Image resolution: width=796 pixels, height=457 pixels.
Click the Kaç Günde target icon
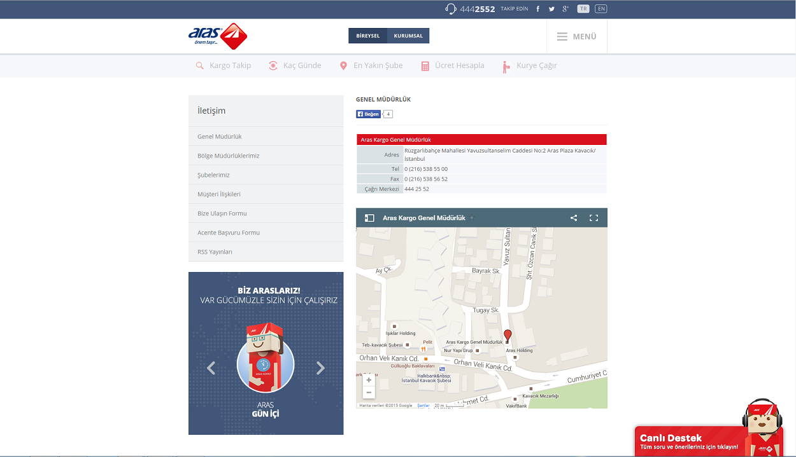pyautogui.click(x=273, y=65)
